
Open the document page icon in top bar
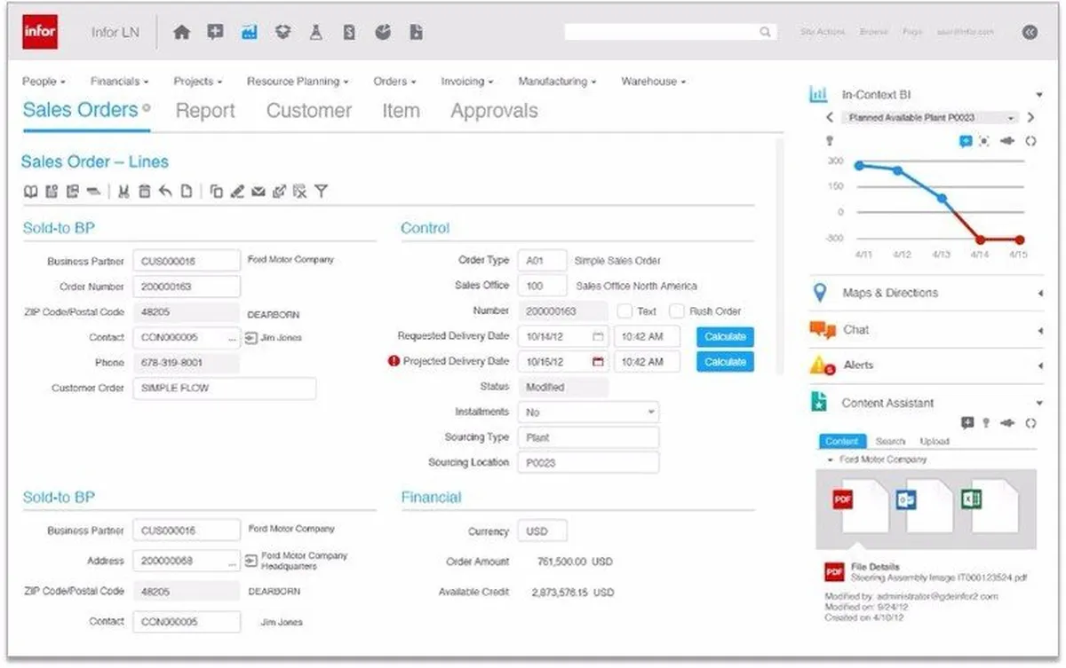click(x=416, y=32)
